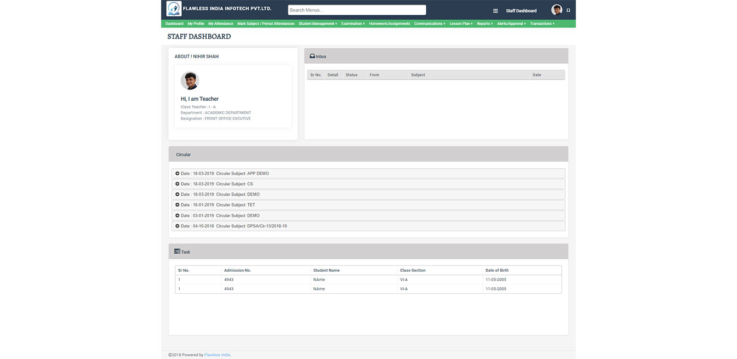Viewport: 737px width, 359px height.
Task: Open Homework/Assignments menu item
Action: click(x=389, y=24)
